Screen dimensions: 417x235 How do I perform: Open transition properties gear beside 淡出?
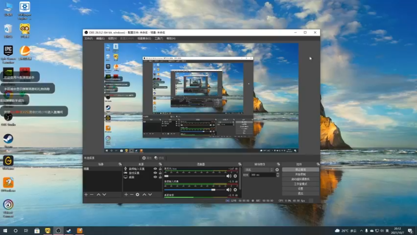277,170
